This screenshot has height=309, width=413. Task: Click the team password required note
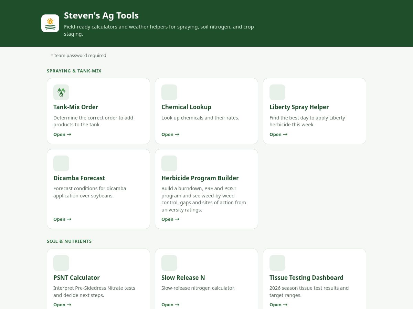point(78,55)
